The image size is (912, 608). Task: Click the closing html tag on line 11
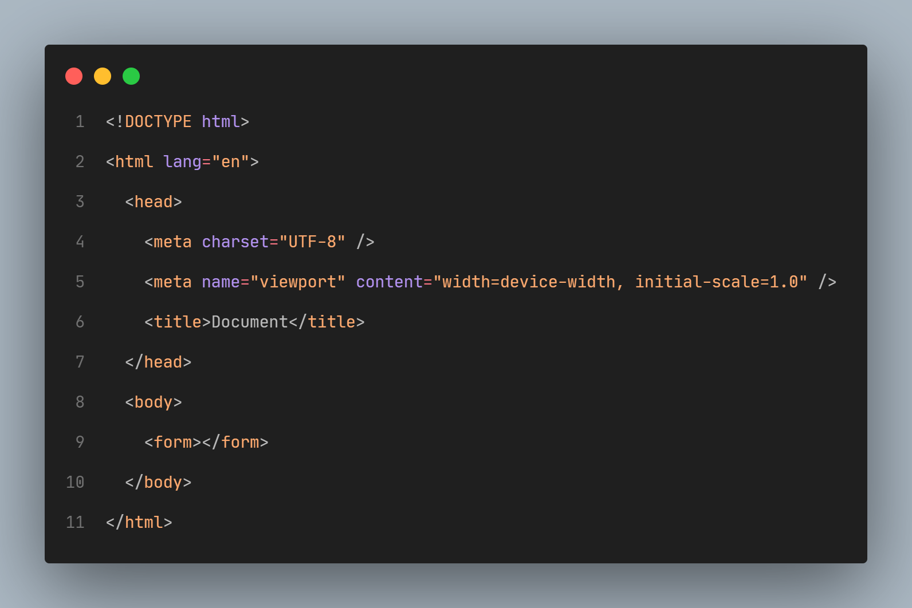(x=139, y=522)
